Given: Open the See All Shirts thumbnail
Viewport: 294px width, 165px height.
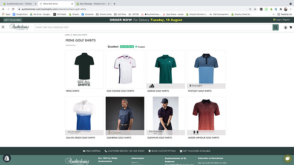Looking at the screenshot, I should tap(84, 69).
